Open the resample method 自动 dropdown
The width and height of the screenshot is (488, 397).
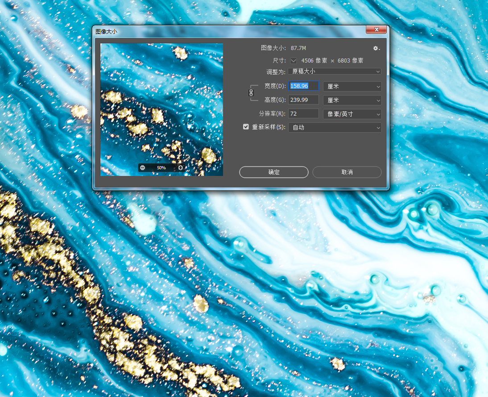(x=335, y=127)
